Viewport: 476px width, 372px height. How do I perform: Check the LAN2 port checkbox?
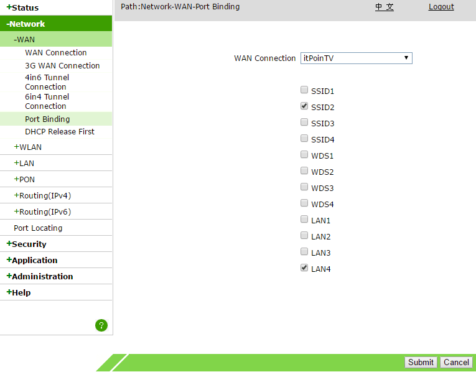[x=304, y=235]
